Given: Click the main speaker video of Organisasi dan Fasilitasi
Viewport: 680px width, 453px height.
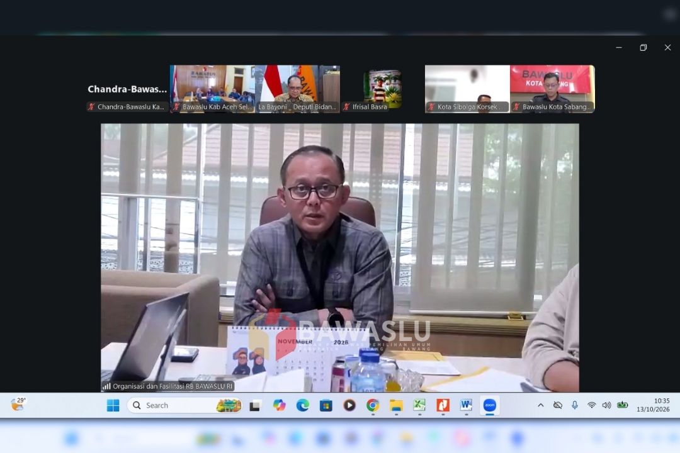Looking at the screenshot, I should pos(340,258).
